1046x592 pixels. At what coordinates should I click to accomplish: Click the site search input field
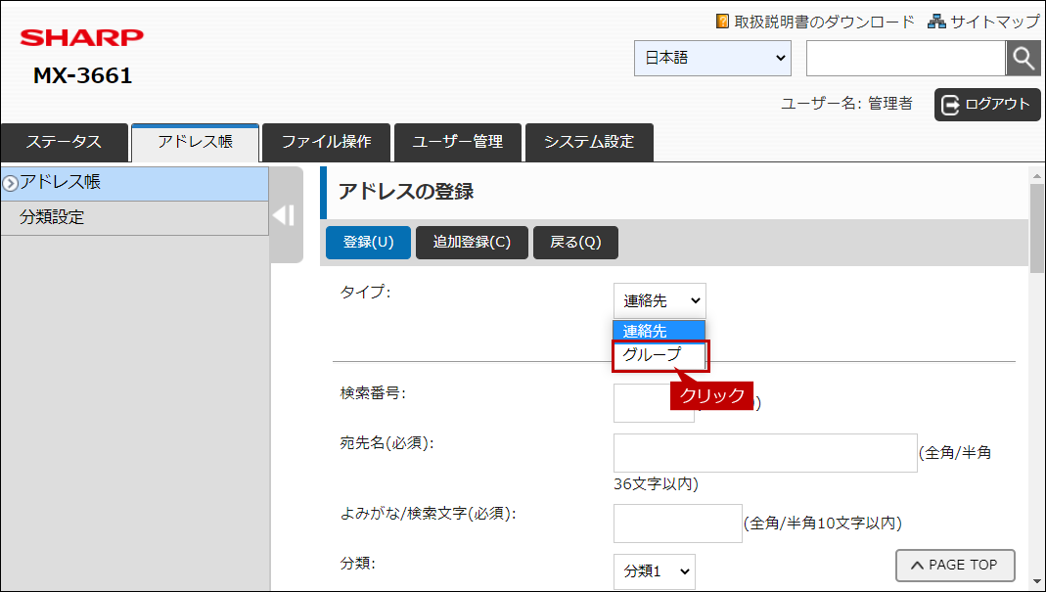905,58
